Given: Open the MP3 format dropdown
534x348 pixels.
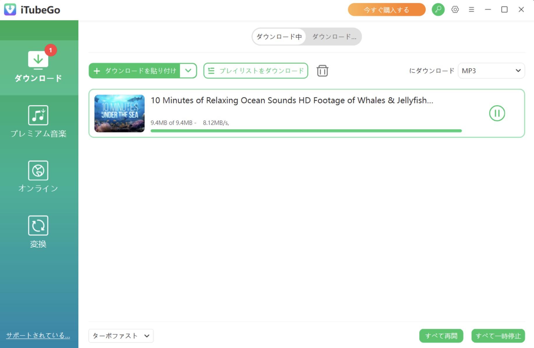Looking at the screenshot, I should click(x=491, y=71).
